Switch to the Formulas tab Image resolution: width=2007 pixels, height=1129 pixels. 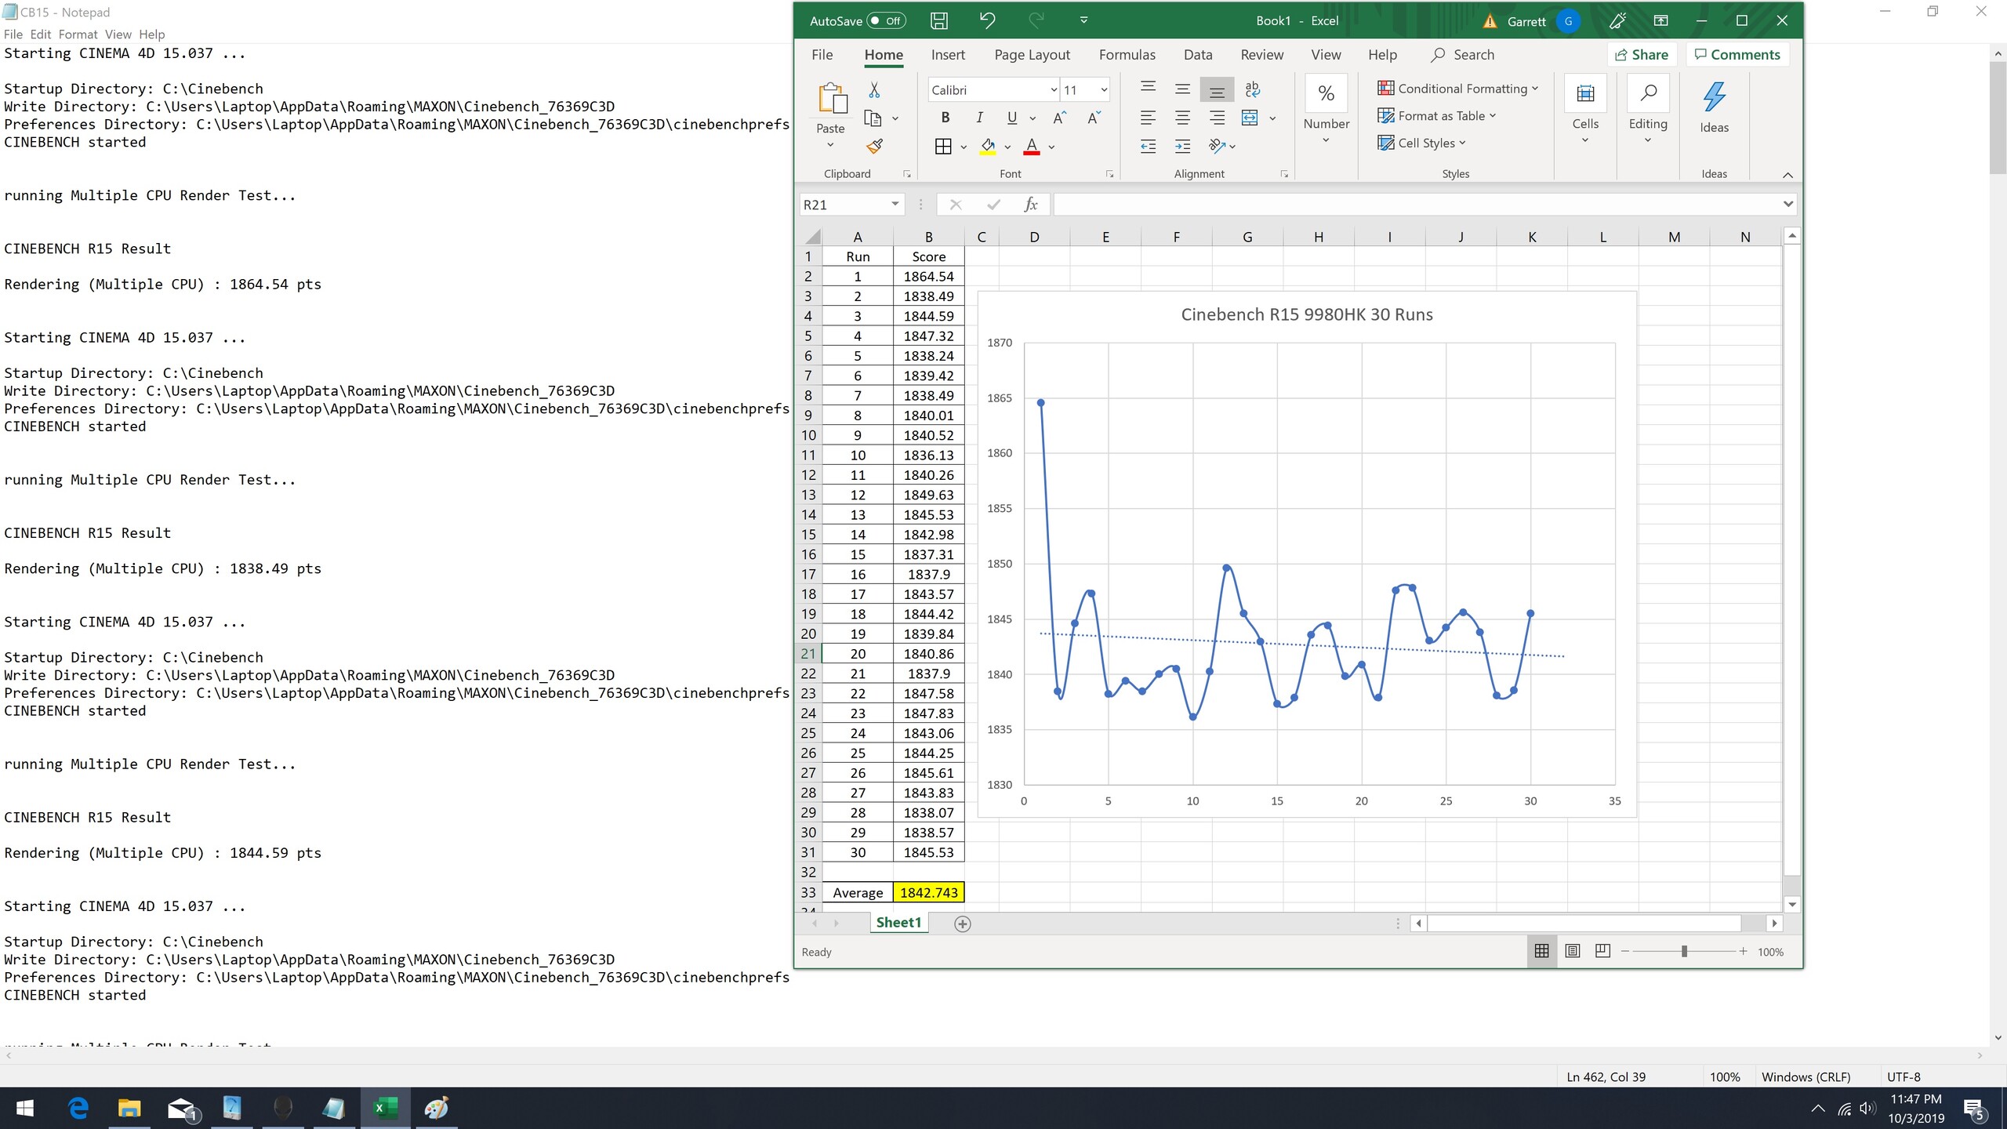click(1127, 55)
